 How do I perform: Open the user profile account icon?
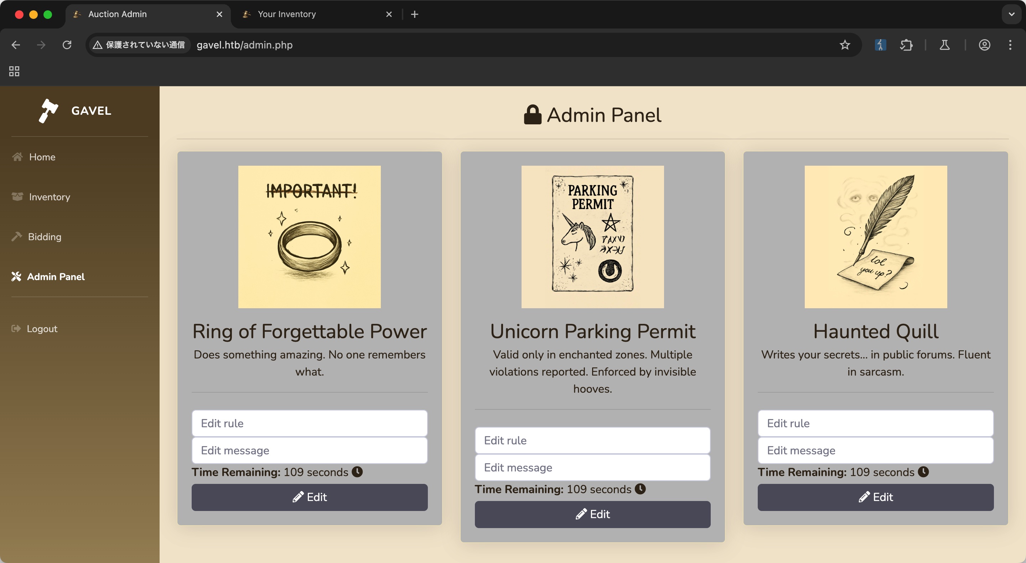pyautogui.click(x=984, y=45)
